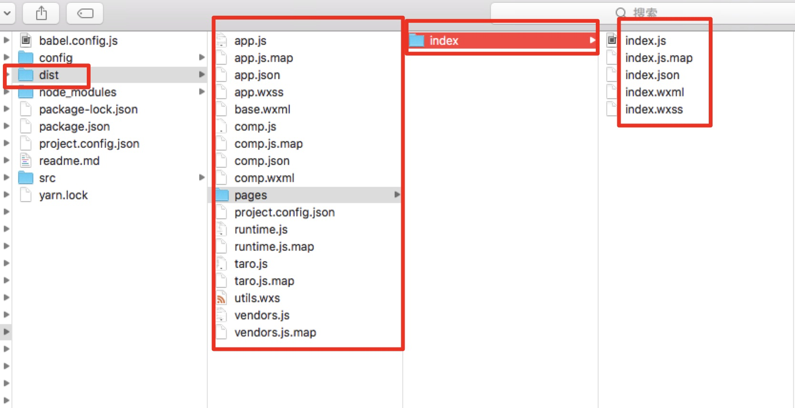Open the toolbar dropdown chevron at far left
795x408 pixels.
click(x=7, y=13)
